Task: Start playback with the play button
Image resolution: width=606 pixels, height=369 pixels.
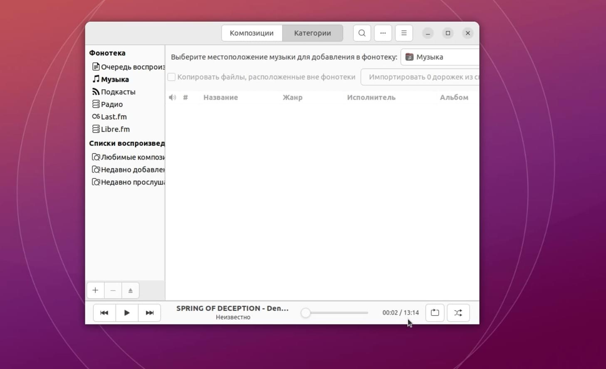Action: tap(127, 313)
